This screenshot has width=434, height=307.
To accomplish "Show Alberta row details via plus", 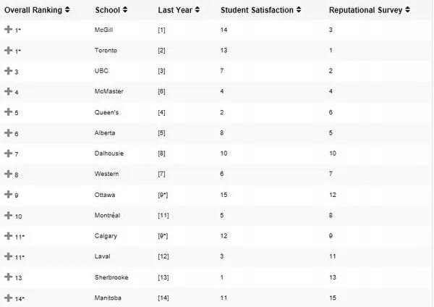I will [8, 133].
